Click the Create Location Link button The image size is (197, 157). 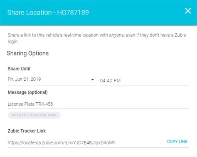point(34,115)
